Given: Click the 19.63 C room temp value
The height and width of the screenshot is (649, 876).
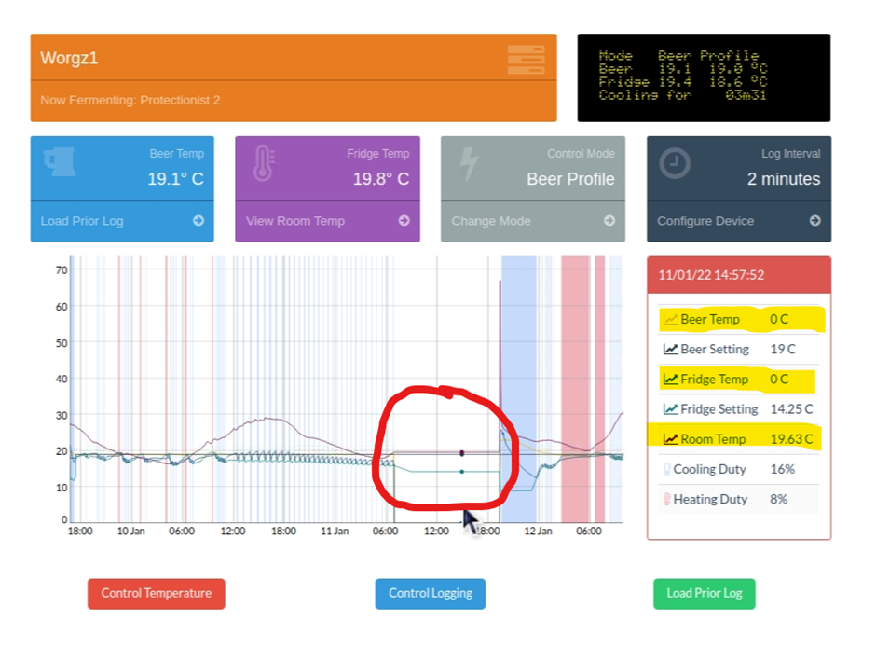Looking at the screenshot, I should click(x=791, y=439).
